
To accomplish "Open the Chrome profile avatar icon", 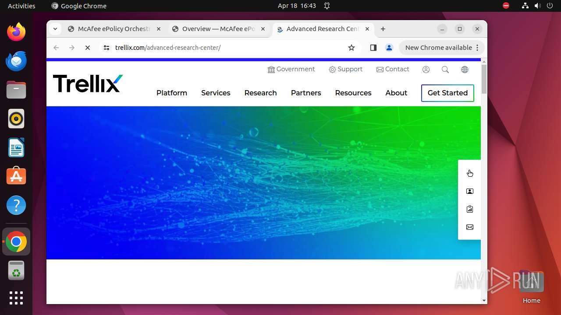I will 389,48.
